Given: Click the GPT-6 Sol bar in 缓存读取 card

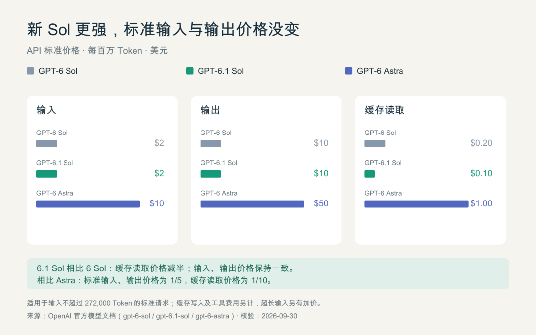Looking at the screenshot, I should coord(375,143).
